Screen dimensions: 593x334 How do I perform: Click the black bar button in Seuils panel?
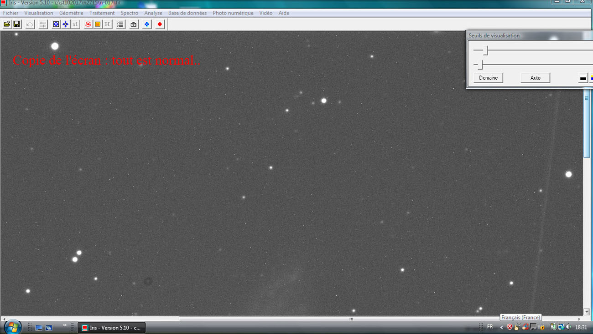583,78
